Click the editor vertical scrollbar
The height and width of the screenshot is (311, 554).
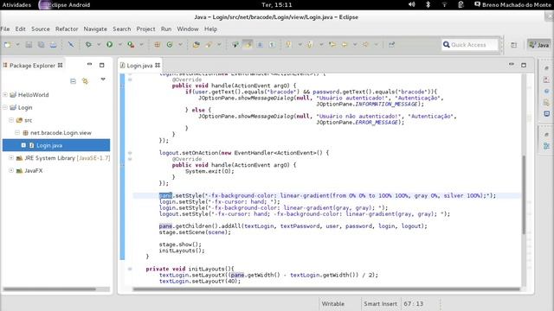pos(524,194)
